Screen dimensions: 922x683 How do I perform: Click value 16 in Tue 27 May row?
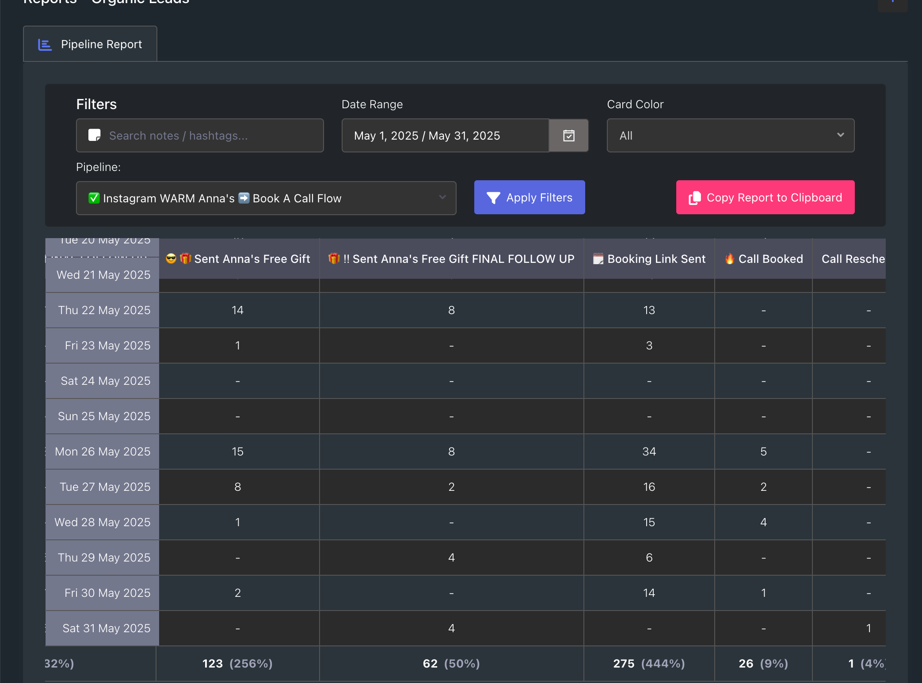[649, 487]
